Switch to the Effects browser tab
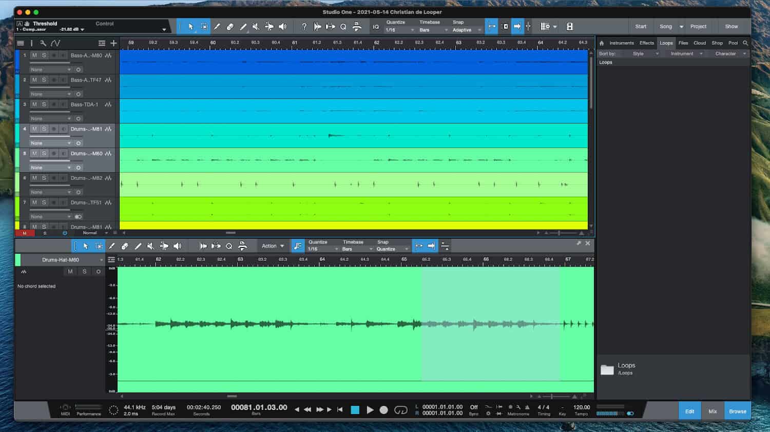This screenshot has width=770, height=432. (647, 43)
